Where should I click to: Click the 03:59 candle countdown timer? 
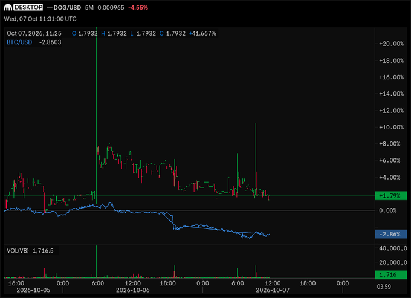coord(384,287)
